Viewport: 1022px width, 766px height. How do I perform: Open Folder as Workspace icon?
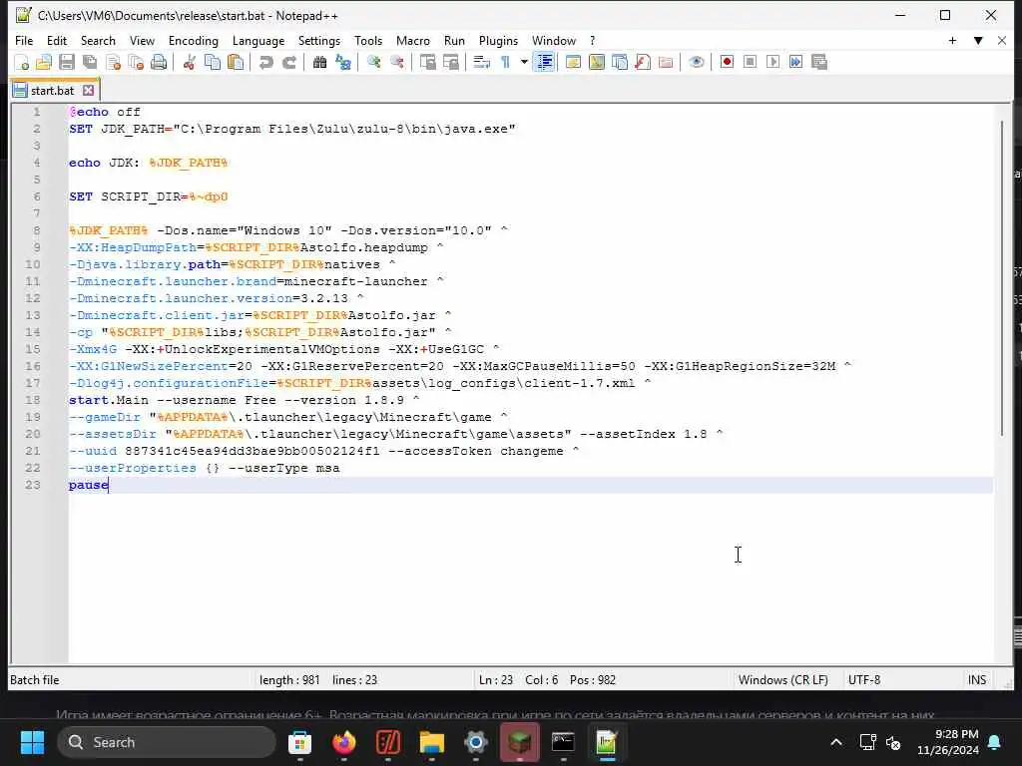pos(666,63)
